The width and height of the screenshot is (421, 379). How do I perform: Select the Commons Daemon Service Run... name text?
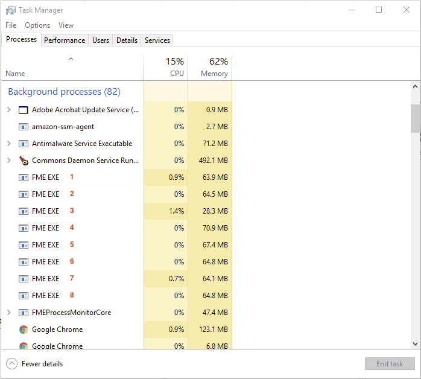(x=86, y=161)
